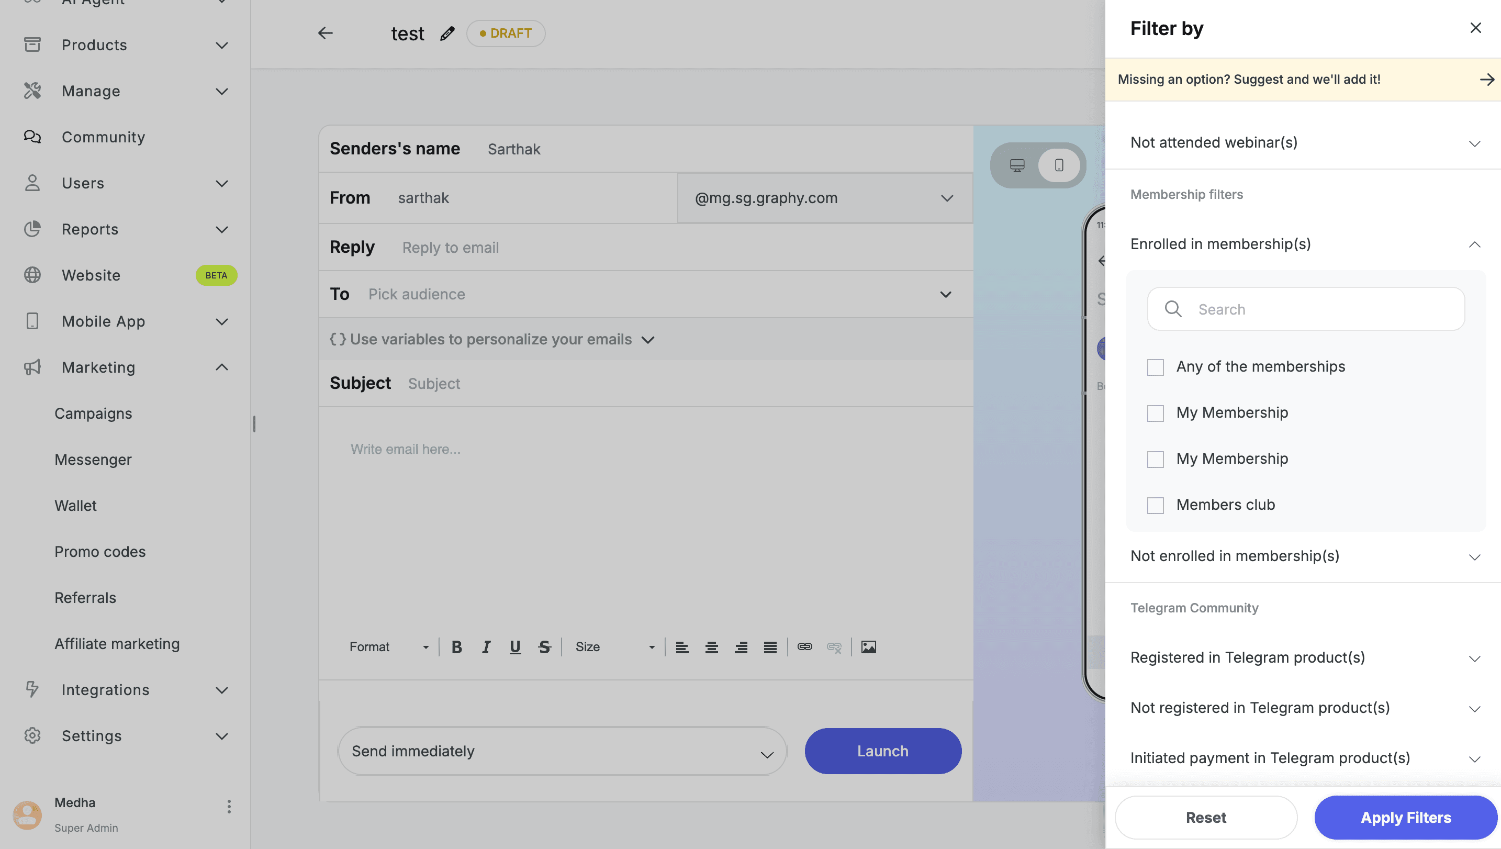Click the Manage tools icon in sidebar

coord(32,91)
